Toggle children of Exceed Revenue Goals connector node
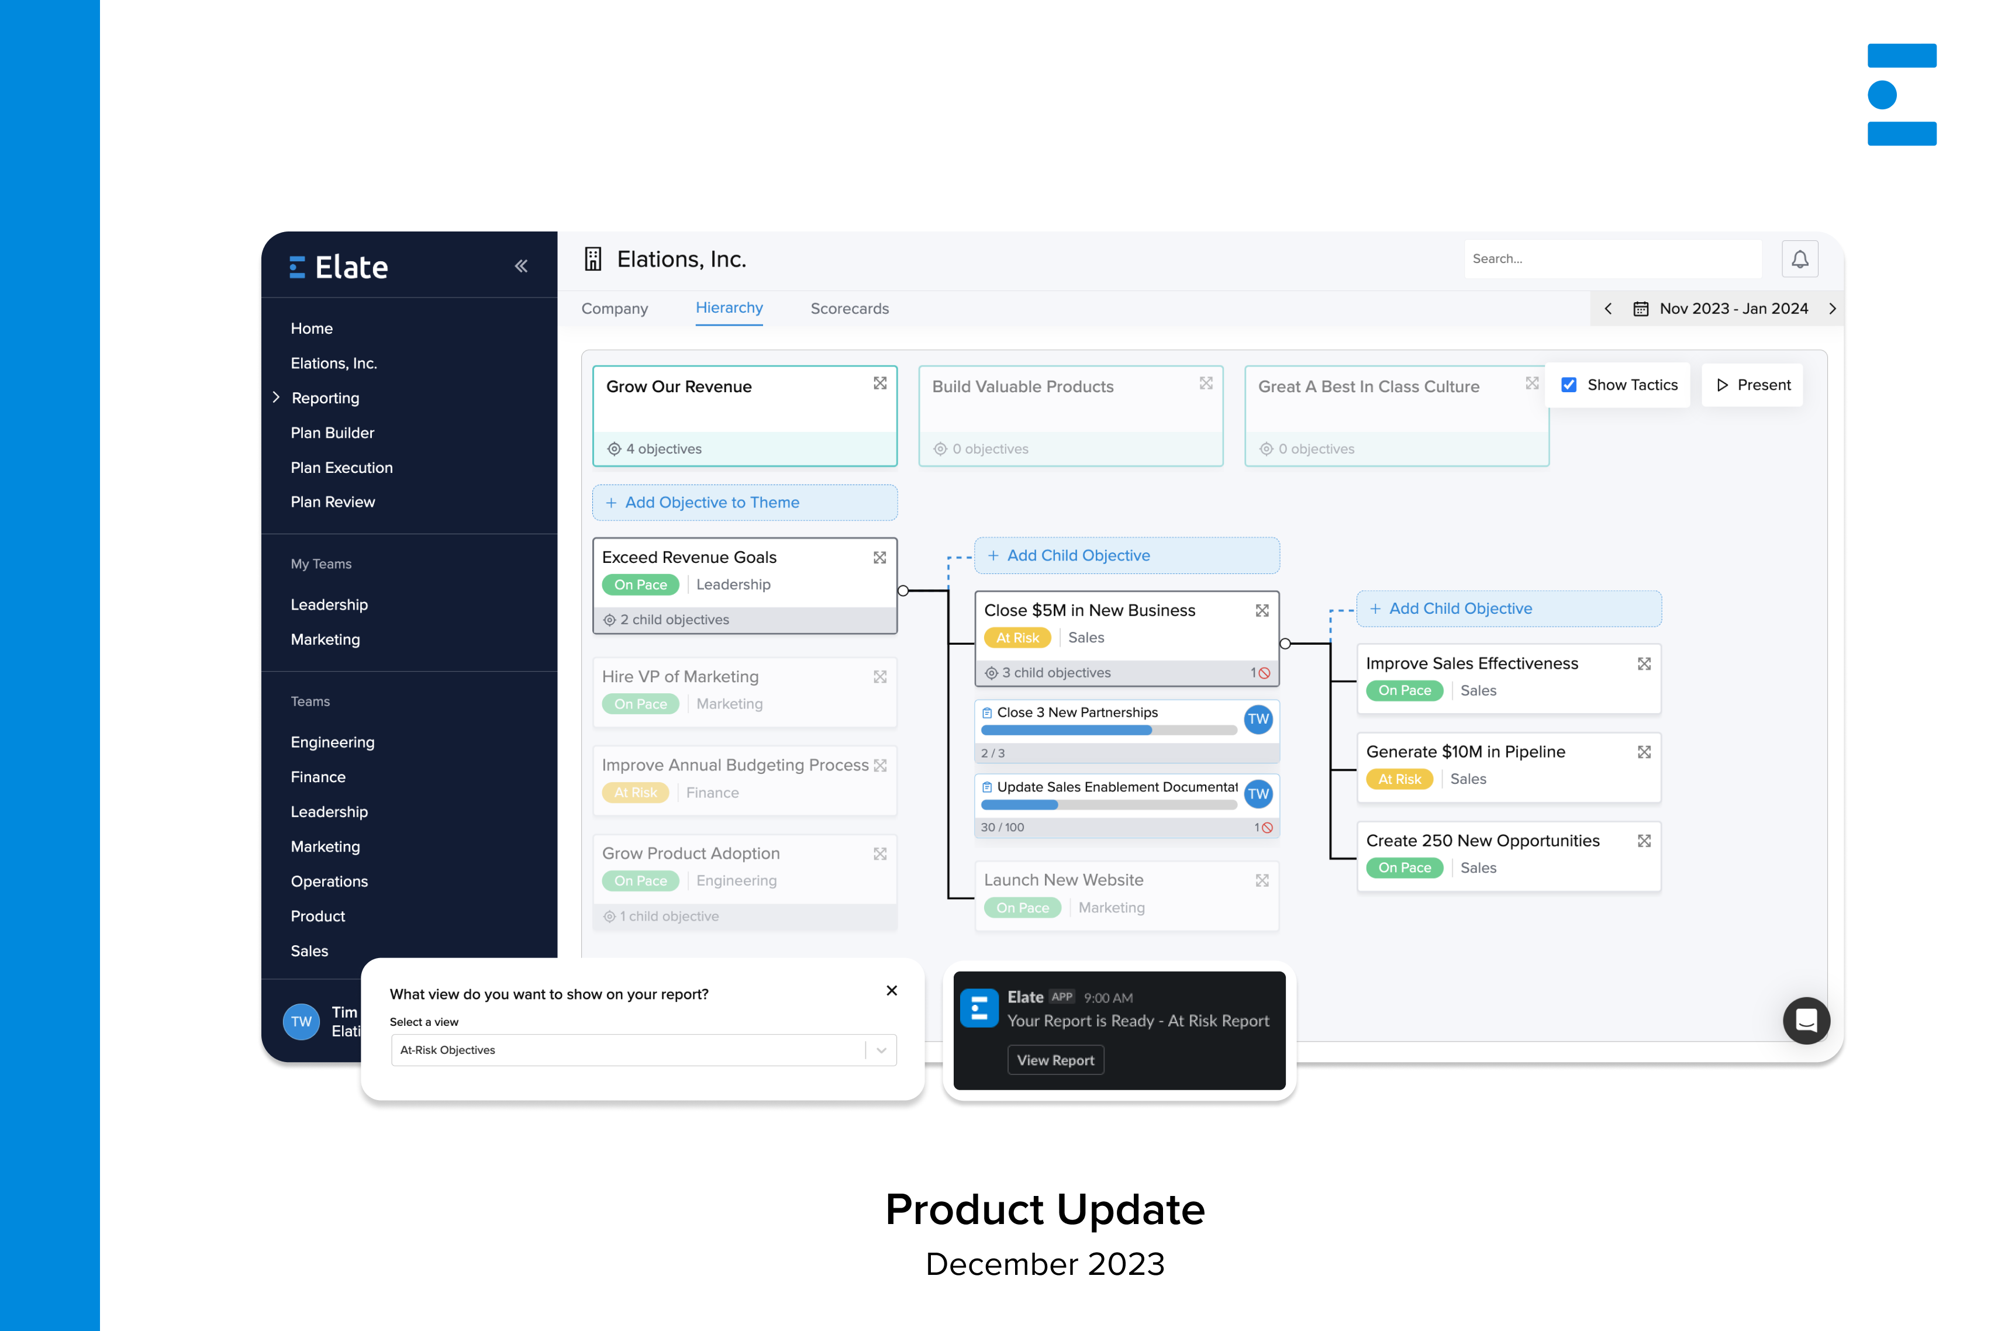 tap(903, 591)
